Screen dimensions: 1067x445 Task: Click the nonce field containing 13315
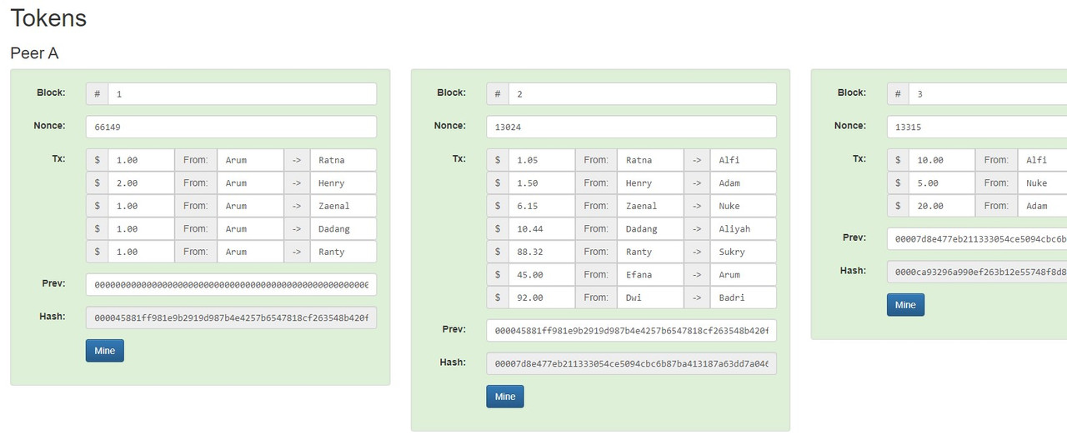(977, 127)
